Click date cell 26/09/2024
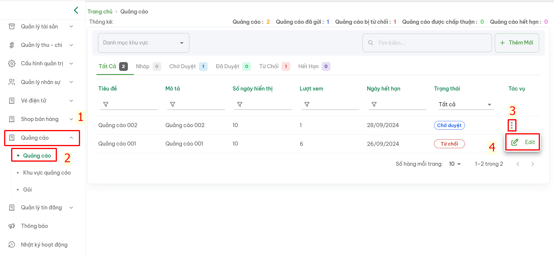 click(383, 144)
